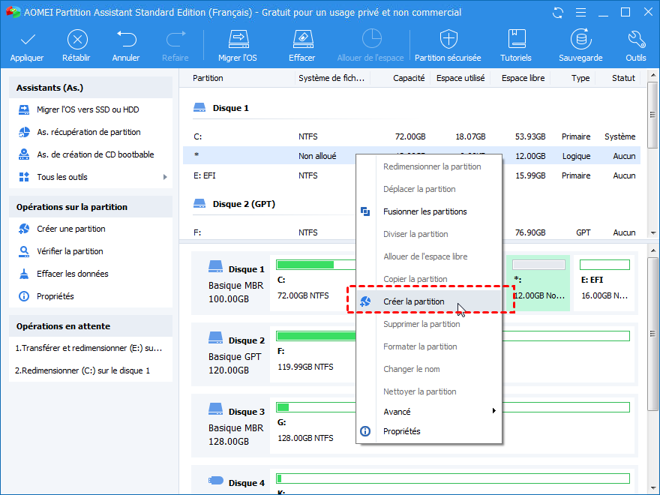Select Disque 2 (GPT) header in list
660x495 pixels.
234,204
